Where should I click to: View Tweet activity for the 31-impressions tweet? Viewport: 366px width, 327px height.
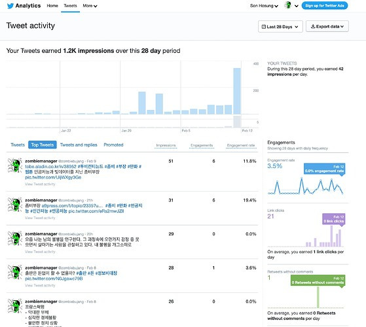[x=40, y=218]
